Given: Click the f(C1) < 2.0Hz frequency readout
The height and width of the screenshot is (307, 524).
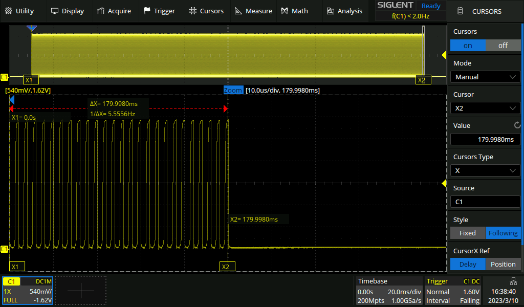Looking at the screenshot, I should [410, 16].
